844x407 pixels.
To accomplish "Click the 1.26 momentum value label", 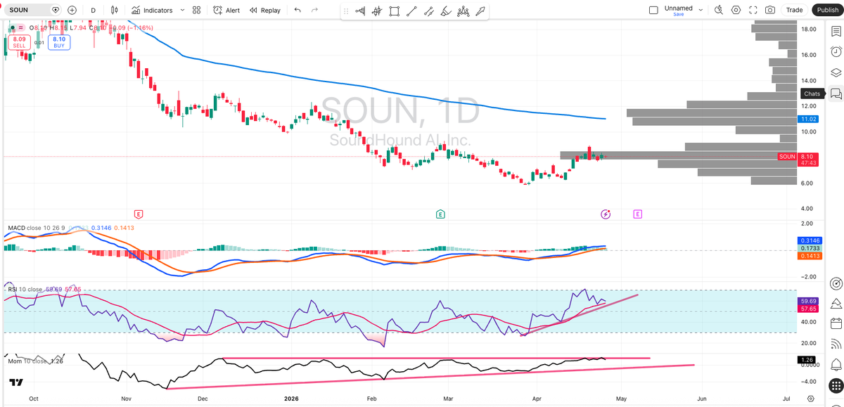I will [807, 360].
